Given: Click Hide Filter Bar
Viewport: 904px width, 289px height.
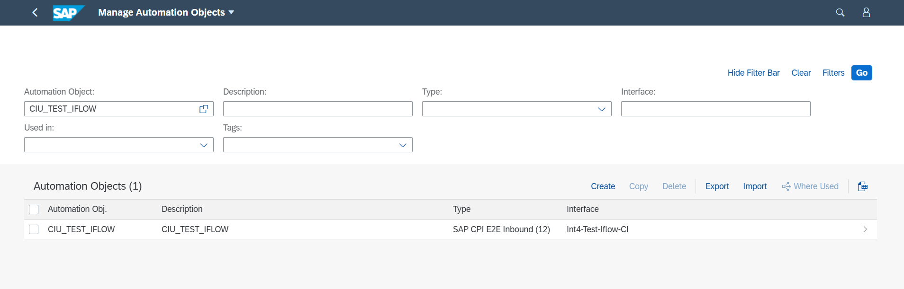Looking at the screenshot, I should [753, 73].
